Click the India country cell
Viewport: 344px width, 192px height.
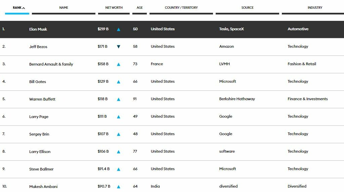coord(155,186)
